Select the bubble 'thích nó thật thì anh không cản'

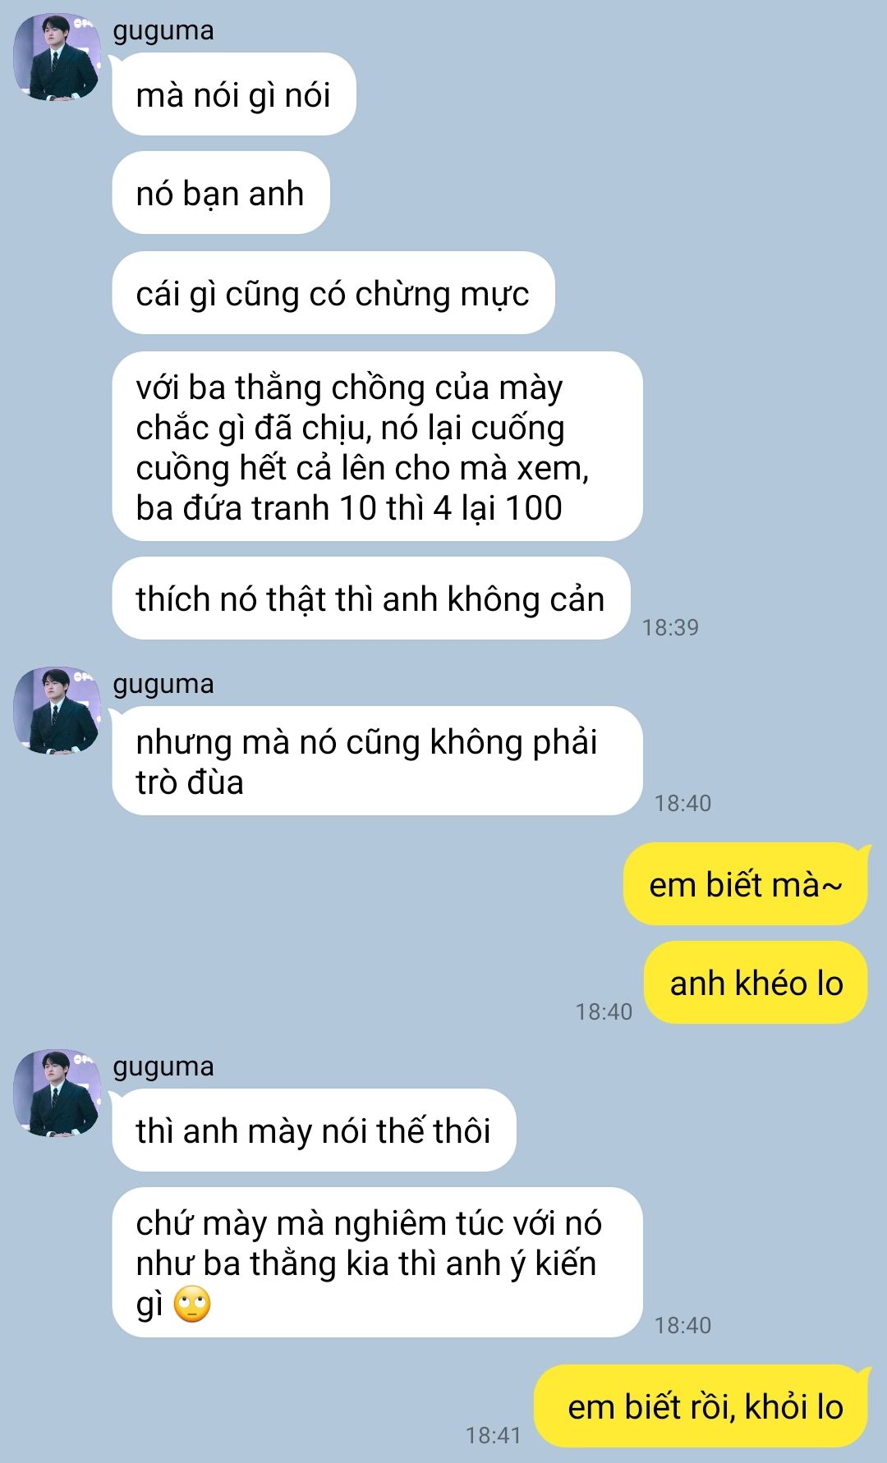pyautogui.click(x=371, y=598)
